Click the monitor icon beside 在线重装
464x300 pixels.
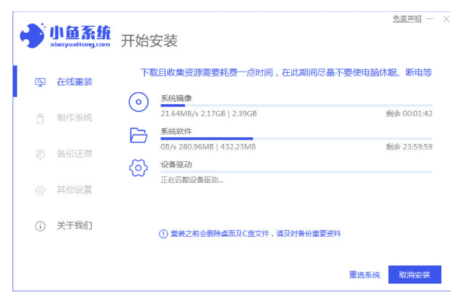[x=40, y=83]
